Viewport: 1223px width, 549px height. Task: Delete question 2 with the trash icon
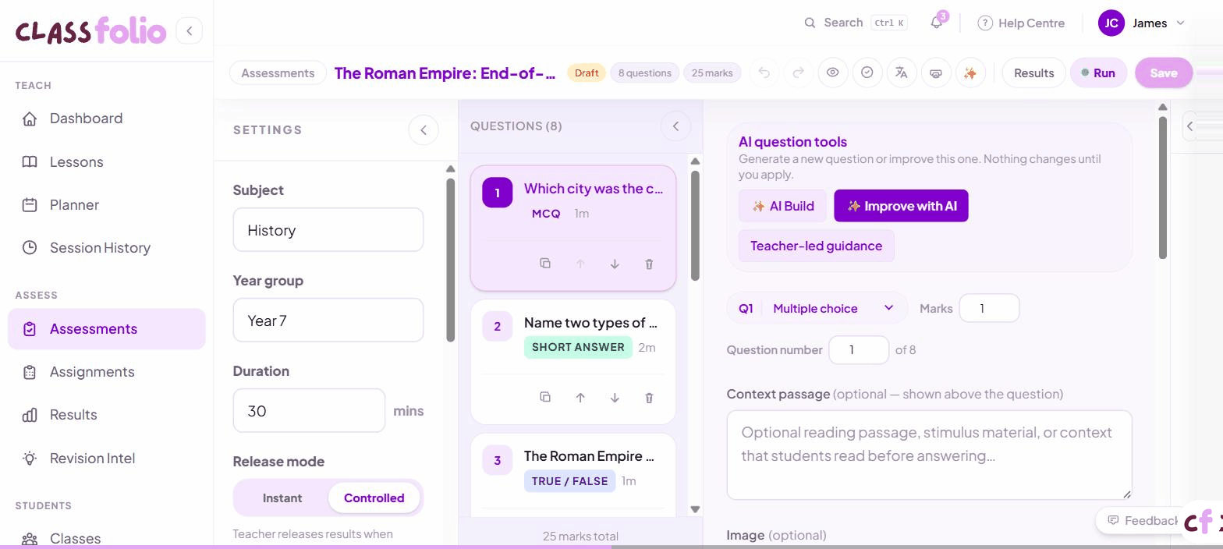coord(649,398)
